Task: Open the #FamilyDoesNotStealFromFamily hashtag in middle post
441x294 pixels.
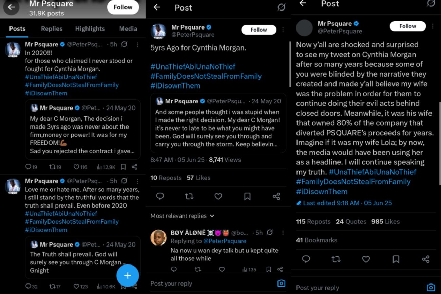Action: 206,76
